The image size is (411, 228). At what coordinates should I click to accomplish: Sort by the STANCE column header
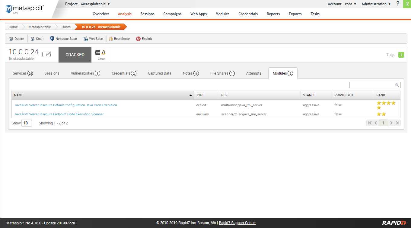tap(316, 95)
